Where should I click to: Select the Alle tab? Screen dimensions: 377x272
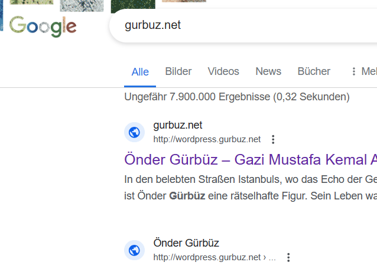[140, 72]
